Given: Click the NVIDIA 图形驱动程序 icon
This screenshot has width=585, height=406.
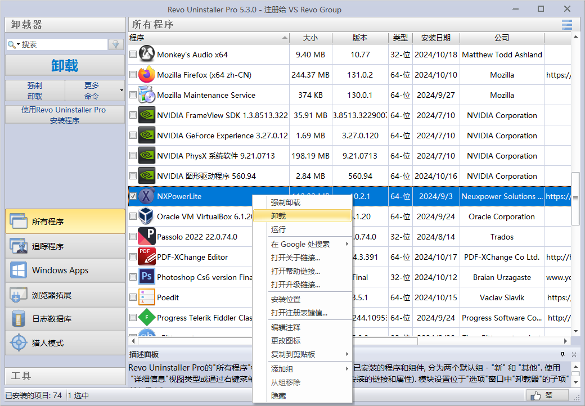Looking at the screenshot, I should [x=147, y=175].
